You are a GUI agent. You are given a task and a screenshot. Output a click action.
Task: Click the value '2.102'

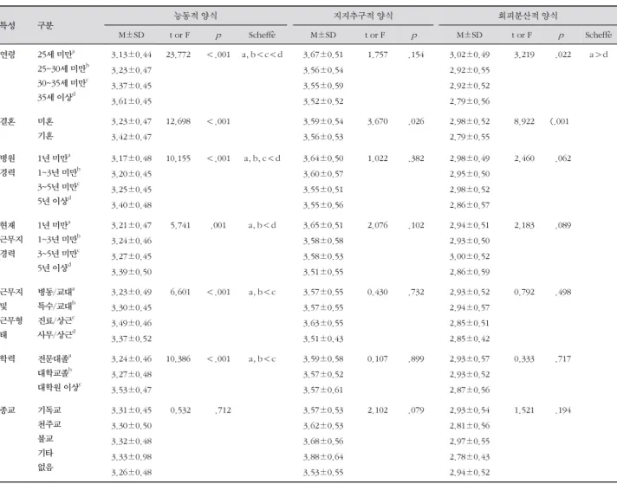377,410
